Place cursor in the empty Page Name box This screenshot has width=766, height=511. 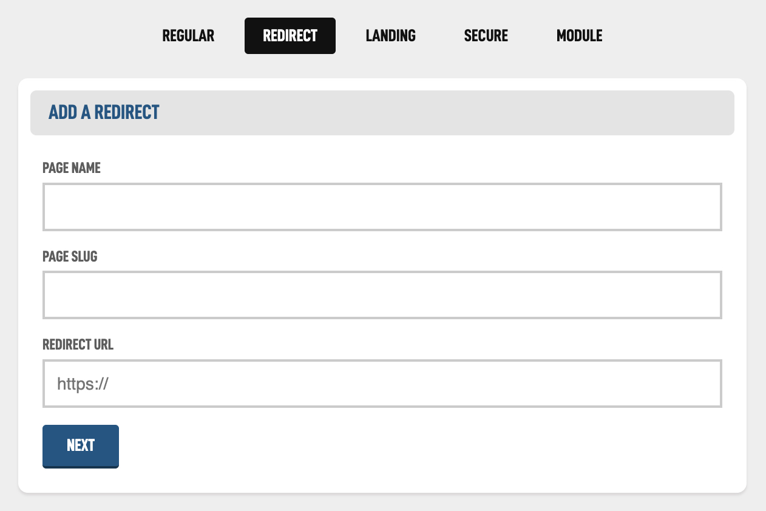pyautogui.click(x=382, y=207)
